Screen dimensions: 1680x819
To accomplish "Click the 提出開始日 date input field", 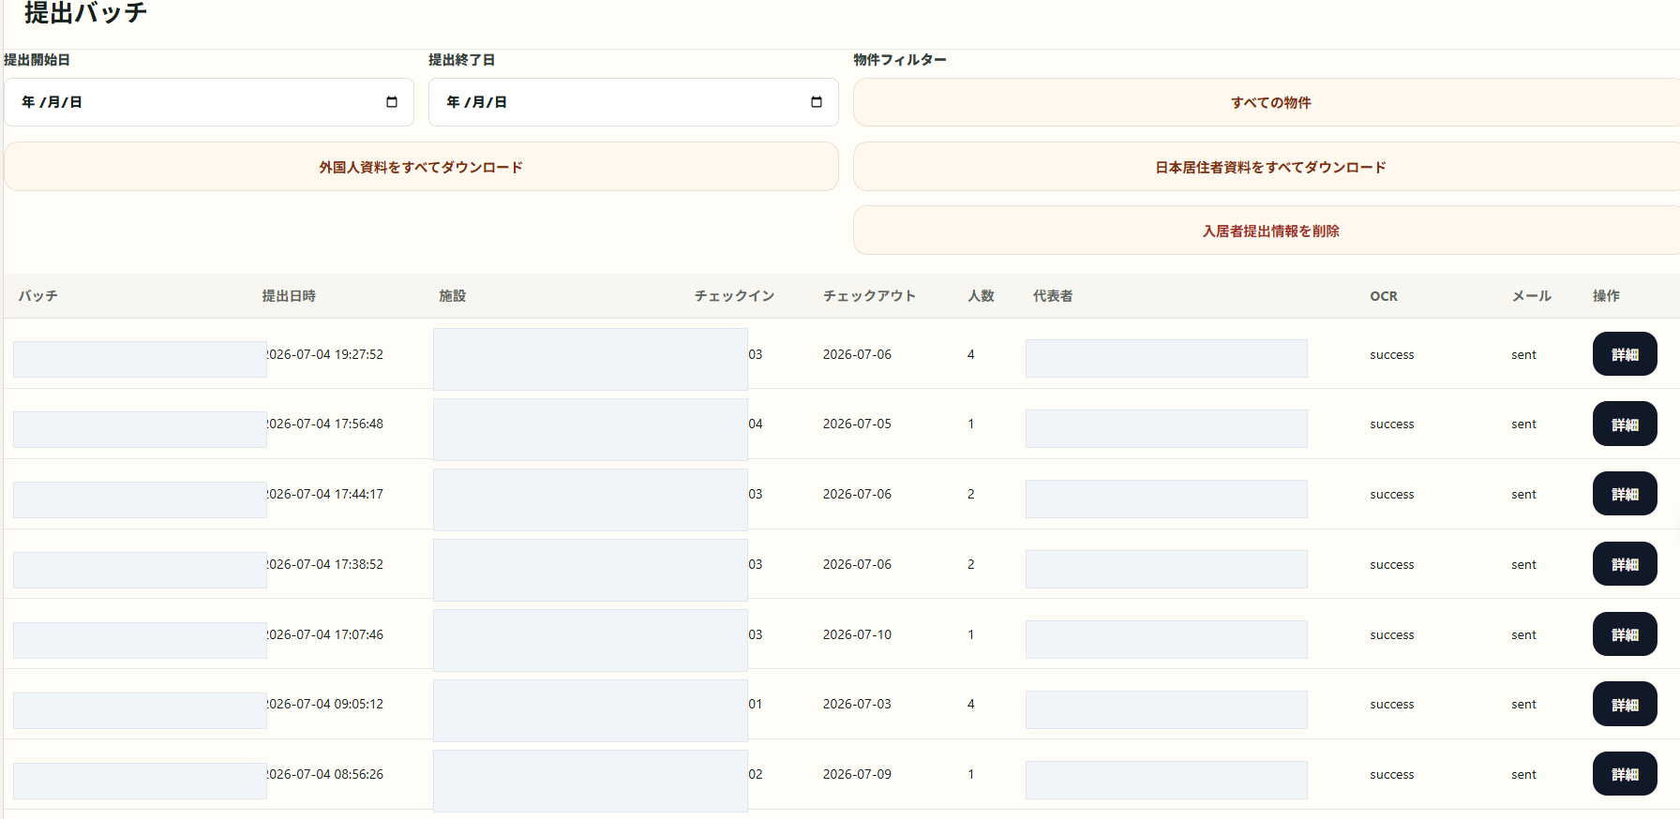I will point(209,102).
